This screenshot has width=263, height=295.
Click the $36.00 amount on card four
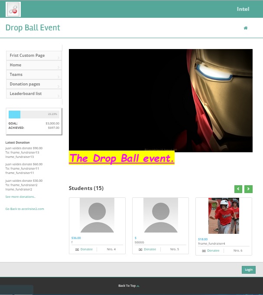tap(76, 238)
